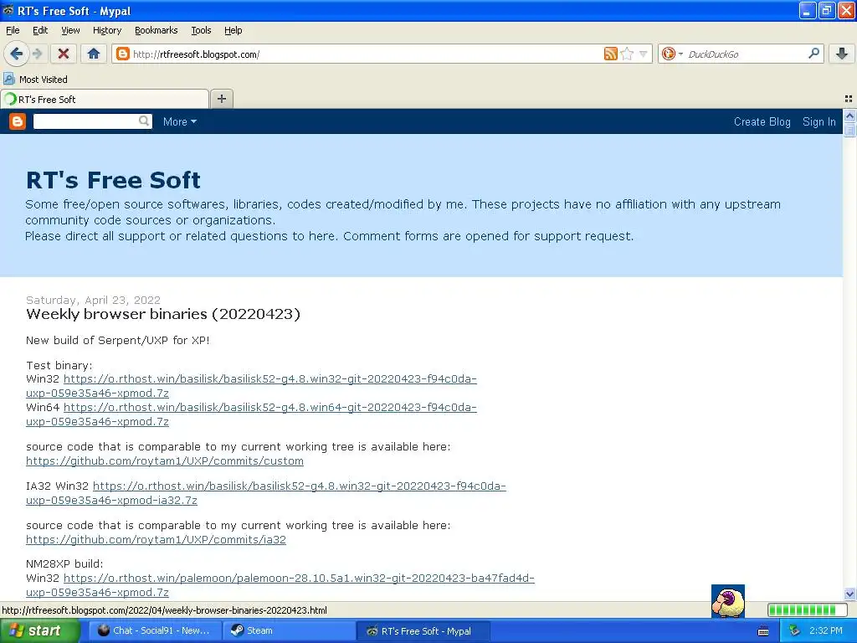This screenshot has width=857, height=643.
Task: Click the green page loading progress bar
Action: [x=809, y=610]
